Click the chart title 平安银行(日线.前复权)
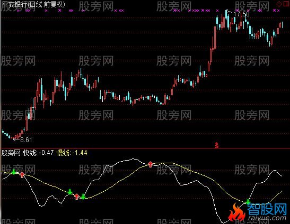 pos(33,4)
